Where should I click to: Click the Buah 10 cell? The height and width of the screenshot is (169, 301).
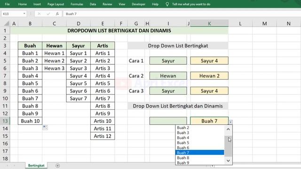click(x=30, y=121)
